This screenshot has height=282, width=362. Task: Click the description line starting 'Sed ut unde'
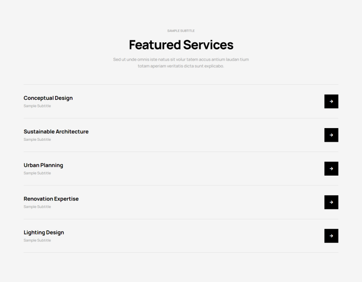click(181, 59)
